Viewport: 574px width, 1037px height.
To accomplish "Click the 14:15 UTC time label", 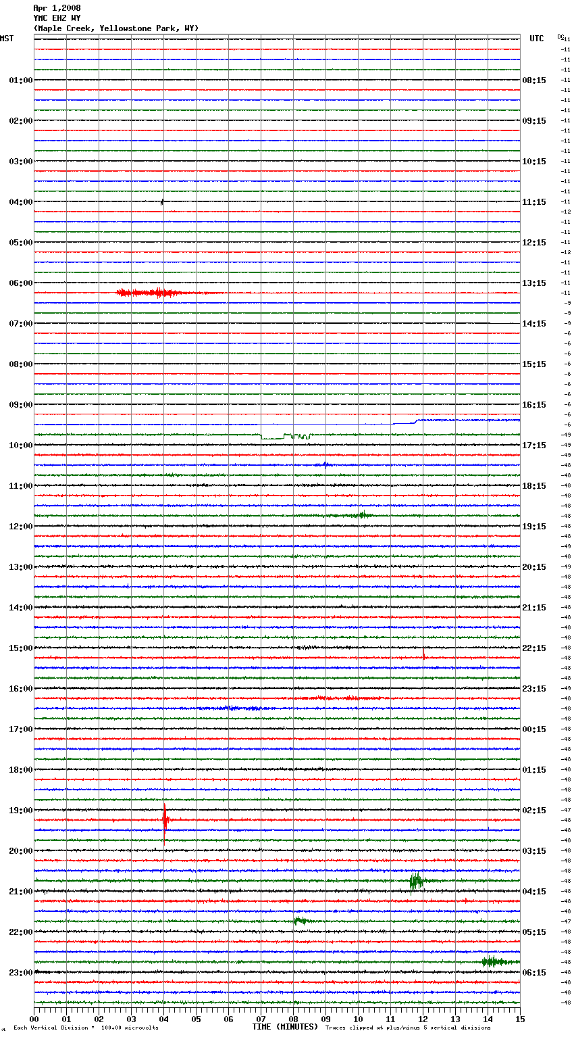I will point(534,324).
